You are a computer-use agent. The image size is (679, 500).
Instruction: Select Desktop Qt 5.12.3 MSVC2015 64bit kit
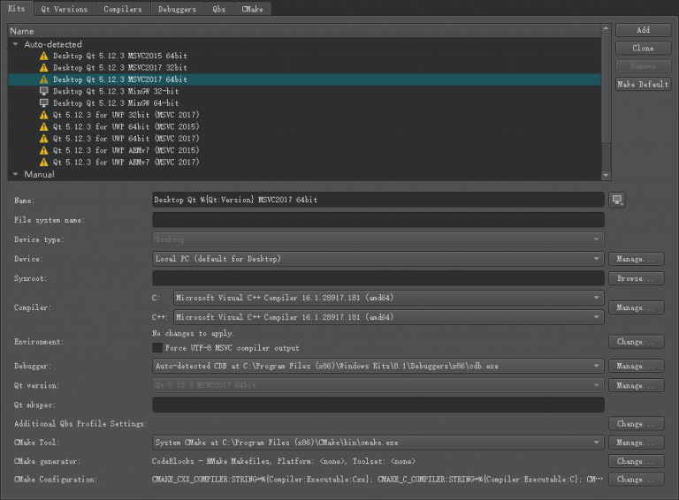(305, 56)
